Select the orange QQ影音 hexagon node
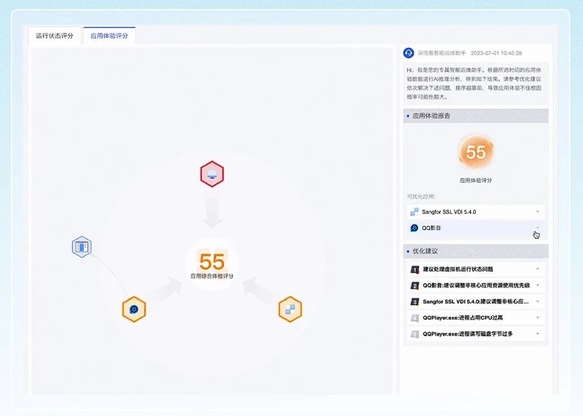Image resolution: width=583 pixels, height=416 pixels. [x=134, y=309]
